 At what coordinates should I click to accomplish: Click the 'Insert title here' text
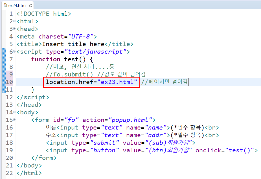click(73, 44)
